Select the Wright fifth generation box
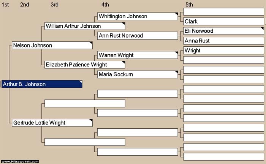Viewport: 266px width, 164px height. tap(223, 50)
